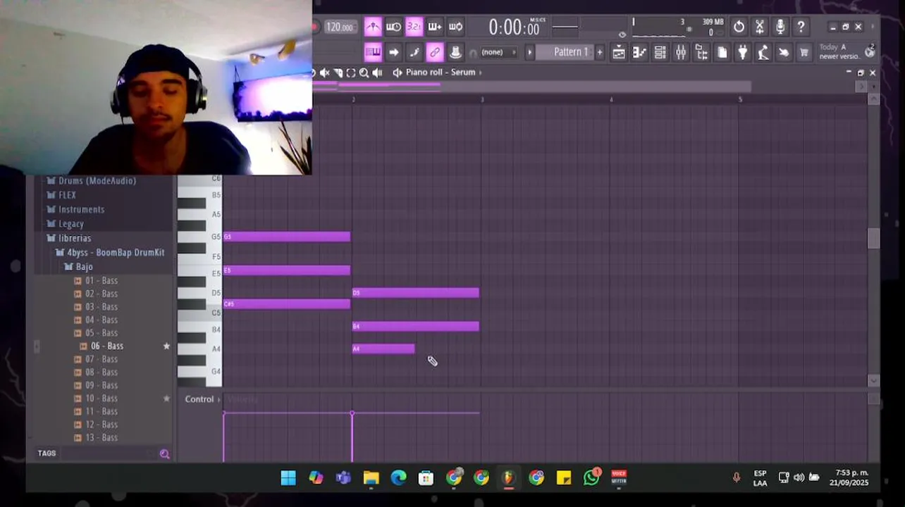This screenshot has width=905, height=507.
Task: Select the 01 - Bass sample
Action: pyautogui.click(x=97, y=280)
